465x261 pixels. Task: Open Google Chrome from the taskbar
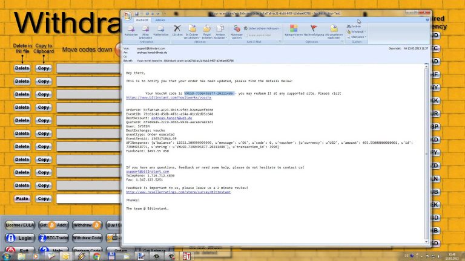(96, 256)
